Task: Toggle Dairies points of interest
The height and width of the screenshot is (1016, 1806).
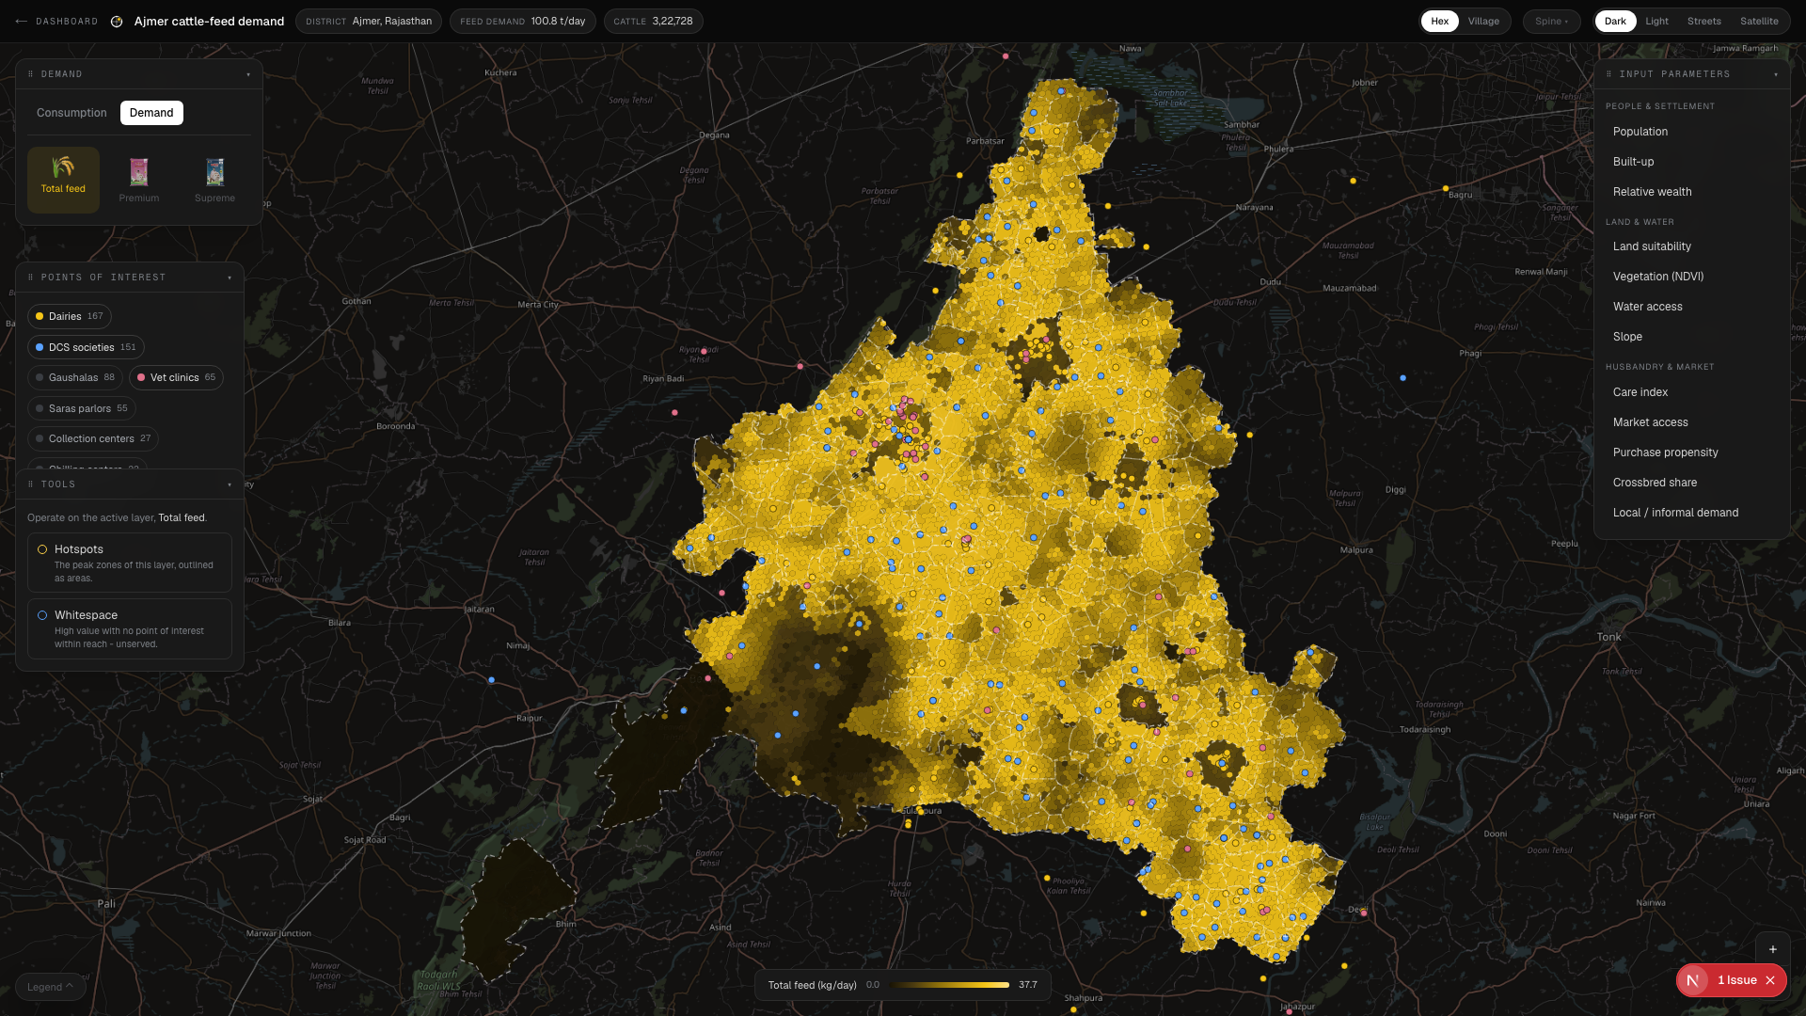Action: [x=70, y=316]
